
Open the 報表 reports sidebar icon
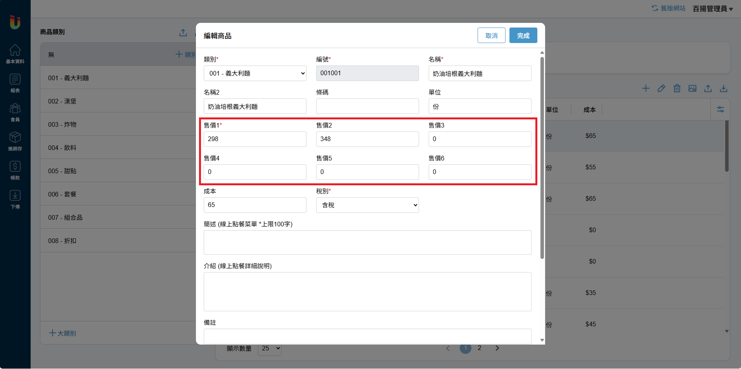coord(15,83)
